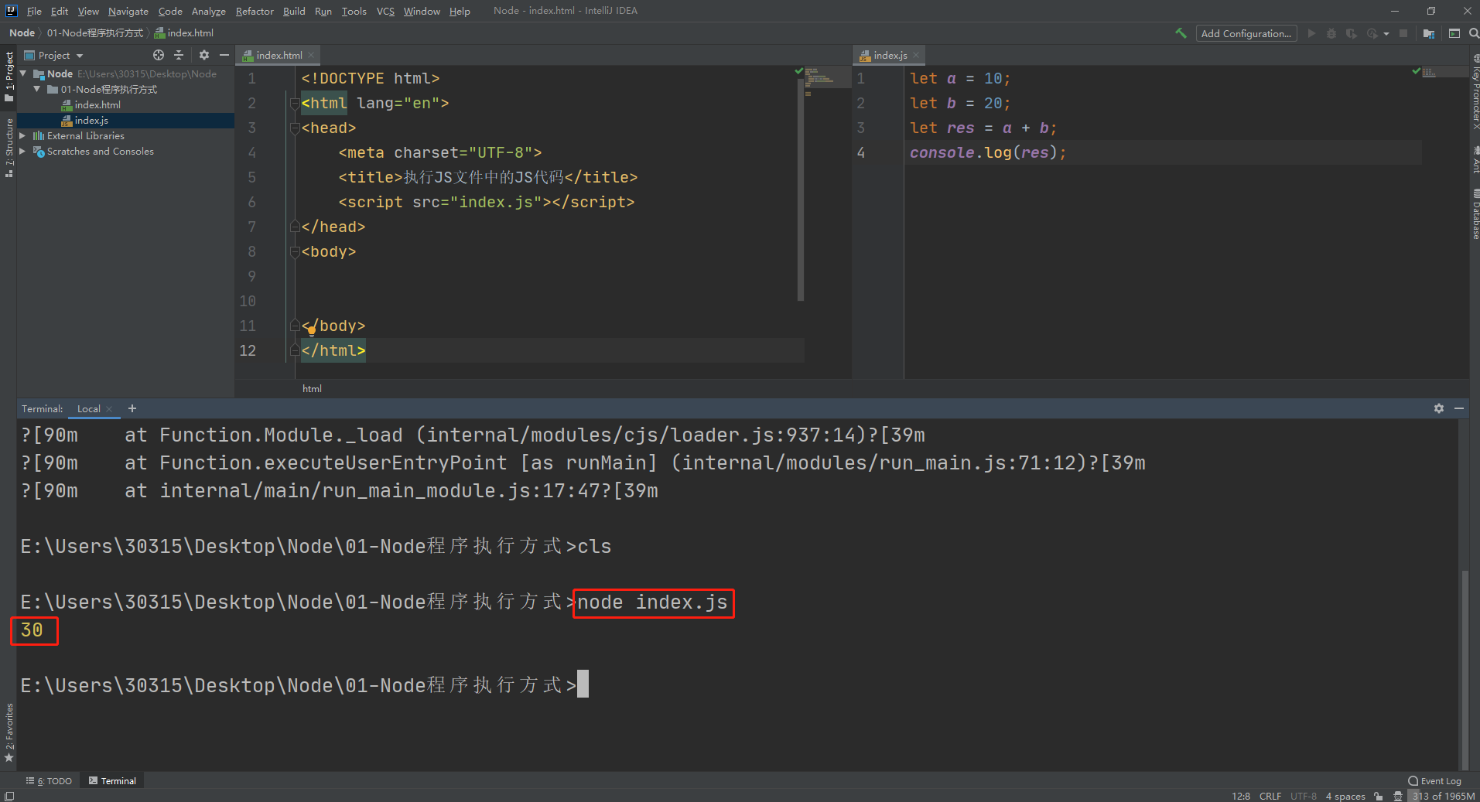Toggle the Database tool window button

pos(1475,213)
